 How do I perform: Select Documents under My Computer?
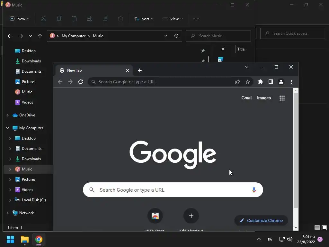(28, 149)
